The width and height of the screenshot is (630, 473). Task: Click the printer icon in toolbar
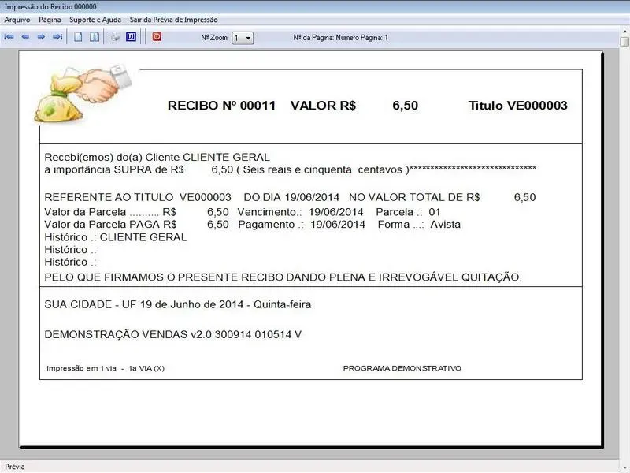[x=115, y=37]
